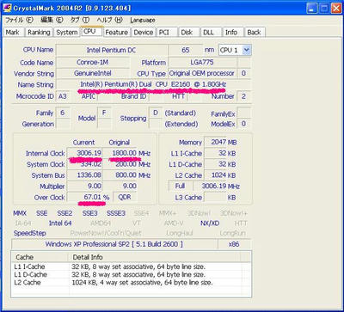Switch to the System tab
Image resolution: width=344 pixels, height=312 pixels.
click(x=67, y=33)
